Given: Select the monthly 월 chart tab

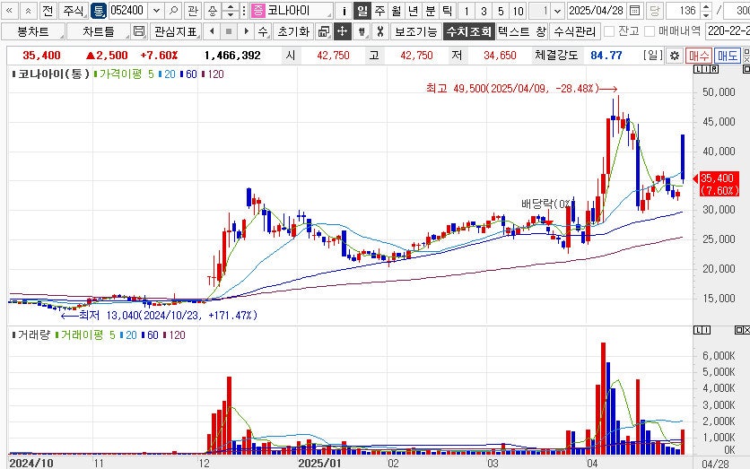Looking at the screenshot, I should 396,11.
